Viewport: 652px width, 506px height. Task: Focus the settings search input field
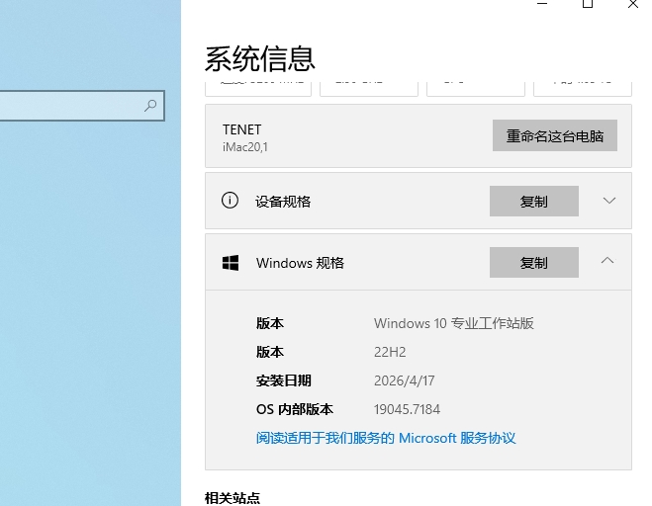pos(69,106)
